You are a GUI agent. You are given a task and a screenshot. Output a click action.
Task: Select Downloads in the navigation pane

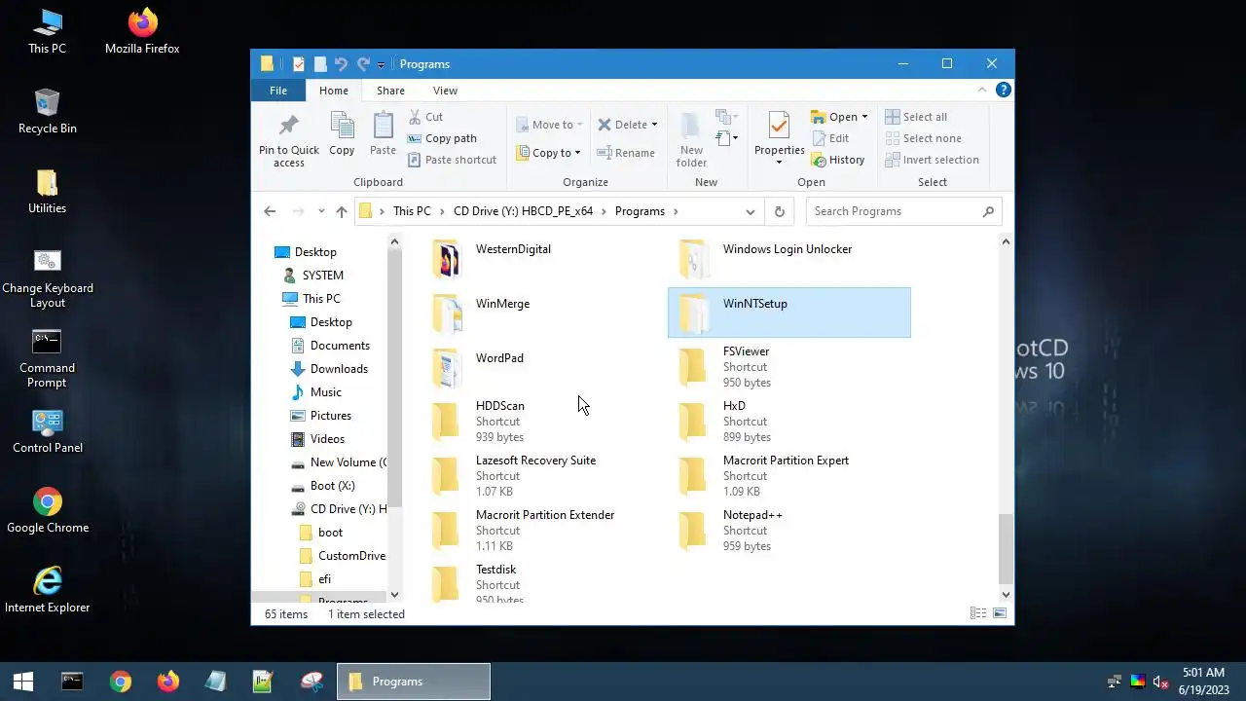click(339, 369)
